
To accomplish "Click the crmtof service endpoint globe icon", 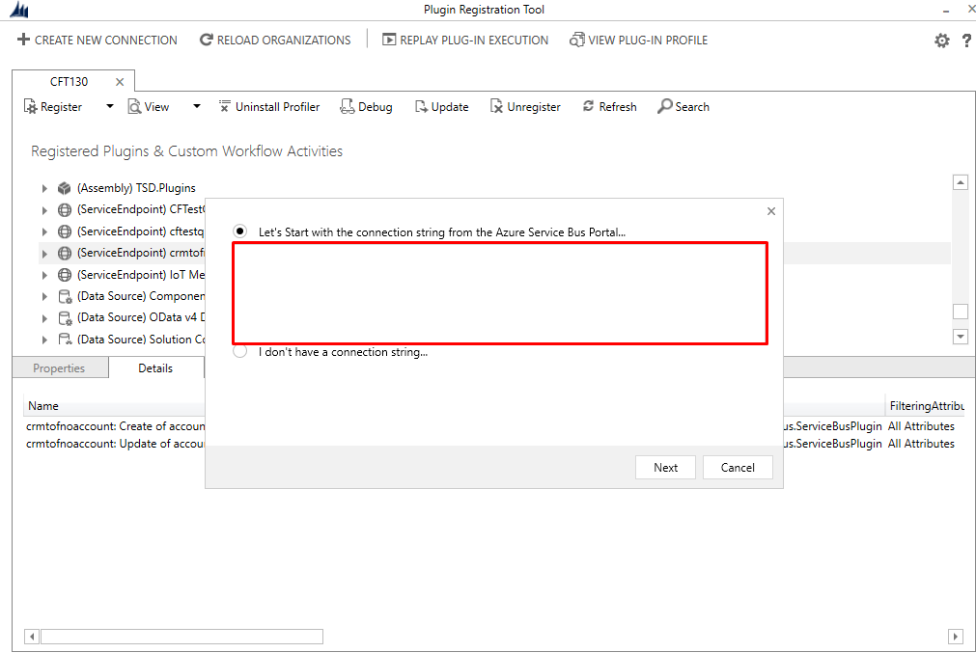I will (64, 253).
